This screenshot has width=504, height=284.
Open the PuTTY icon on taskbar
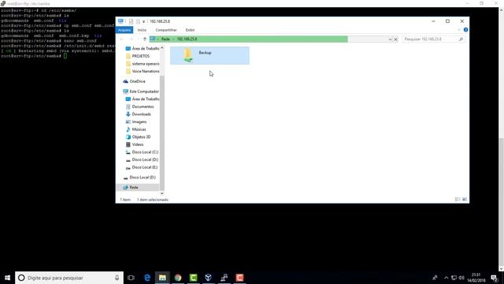224,278
